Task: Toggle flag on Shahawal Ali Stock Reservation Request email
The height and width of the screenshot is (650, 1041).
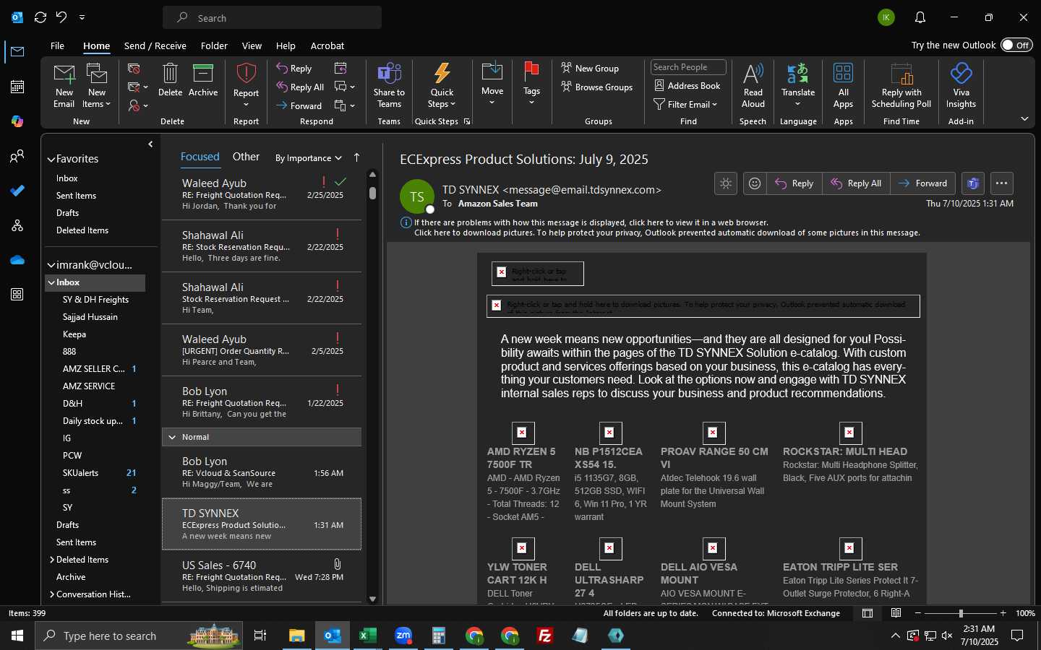Action: (338, 286)
